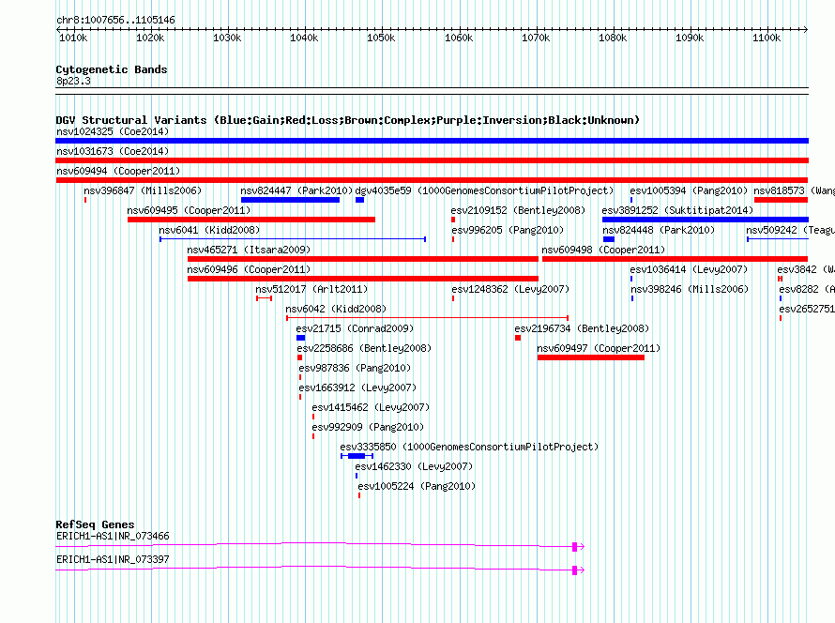
Task: Click the nsv6042 (Kidd2008) label
Action: (x=336, y=309)
